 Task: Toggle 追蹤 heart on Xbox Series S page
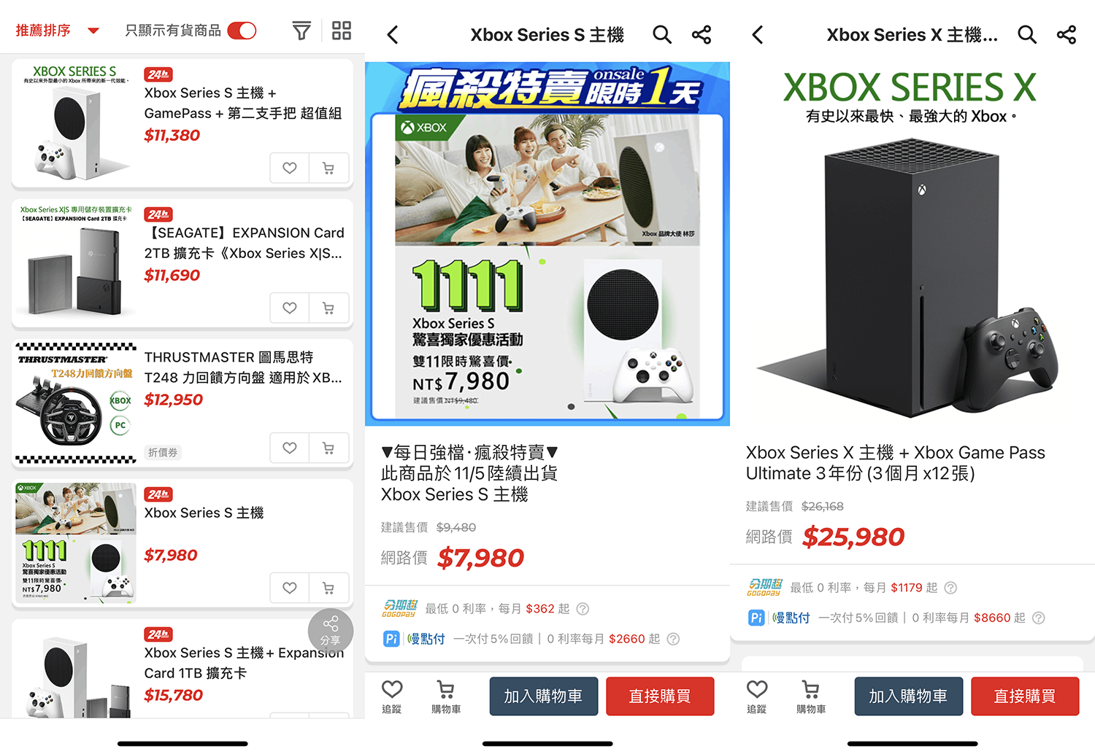pos(392,696)
